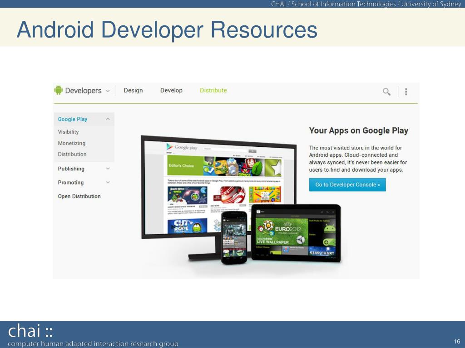The height and width of the screenshot is (348, 465).
Task: Switch to the Develop tab
Action: pos(171,90)
